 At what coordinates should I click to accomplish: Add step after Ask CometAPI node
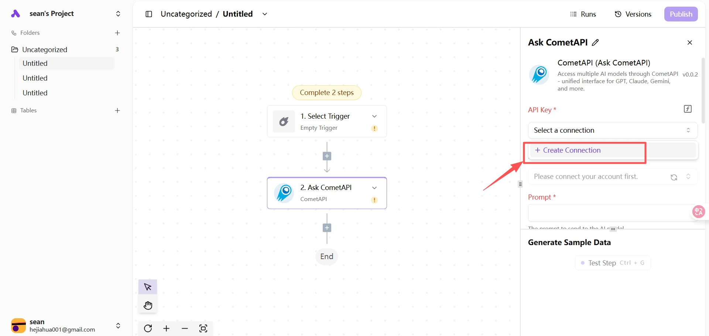327,228
